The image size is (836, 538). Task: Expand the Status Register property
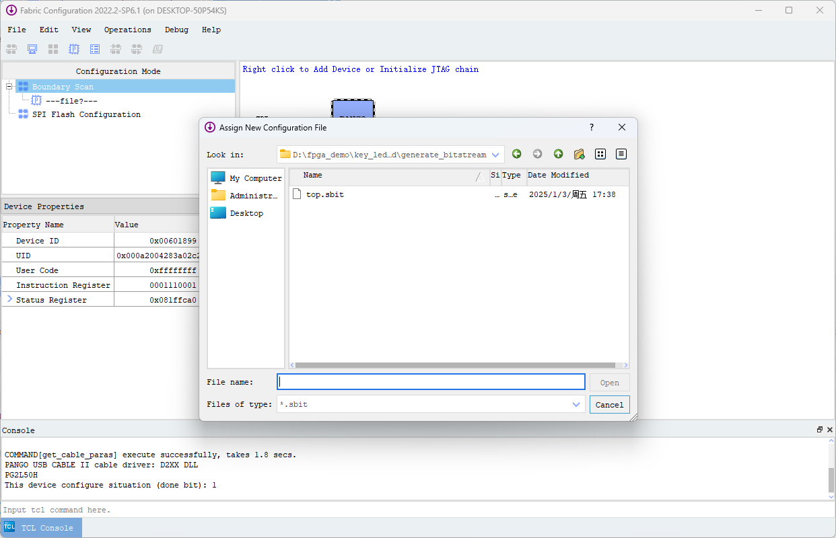pos(9,299)
